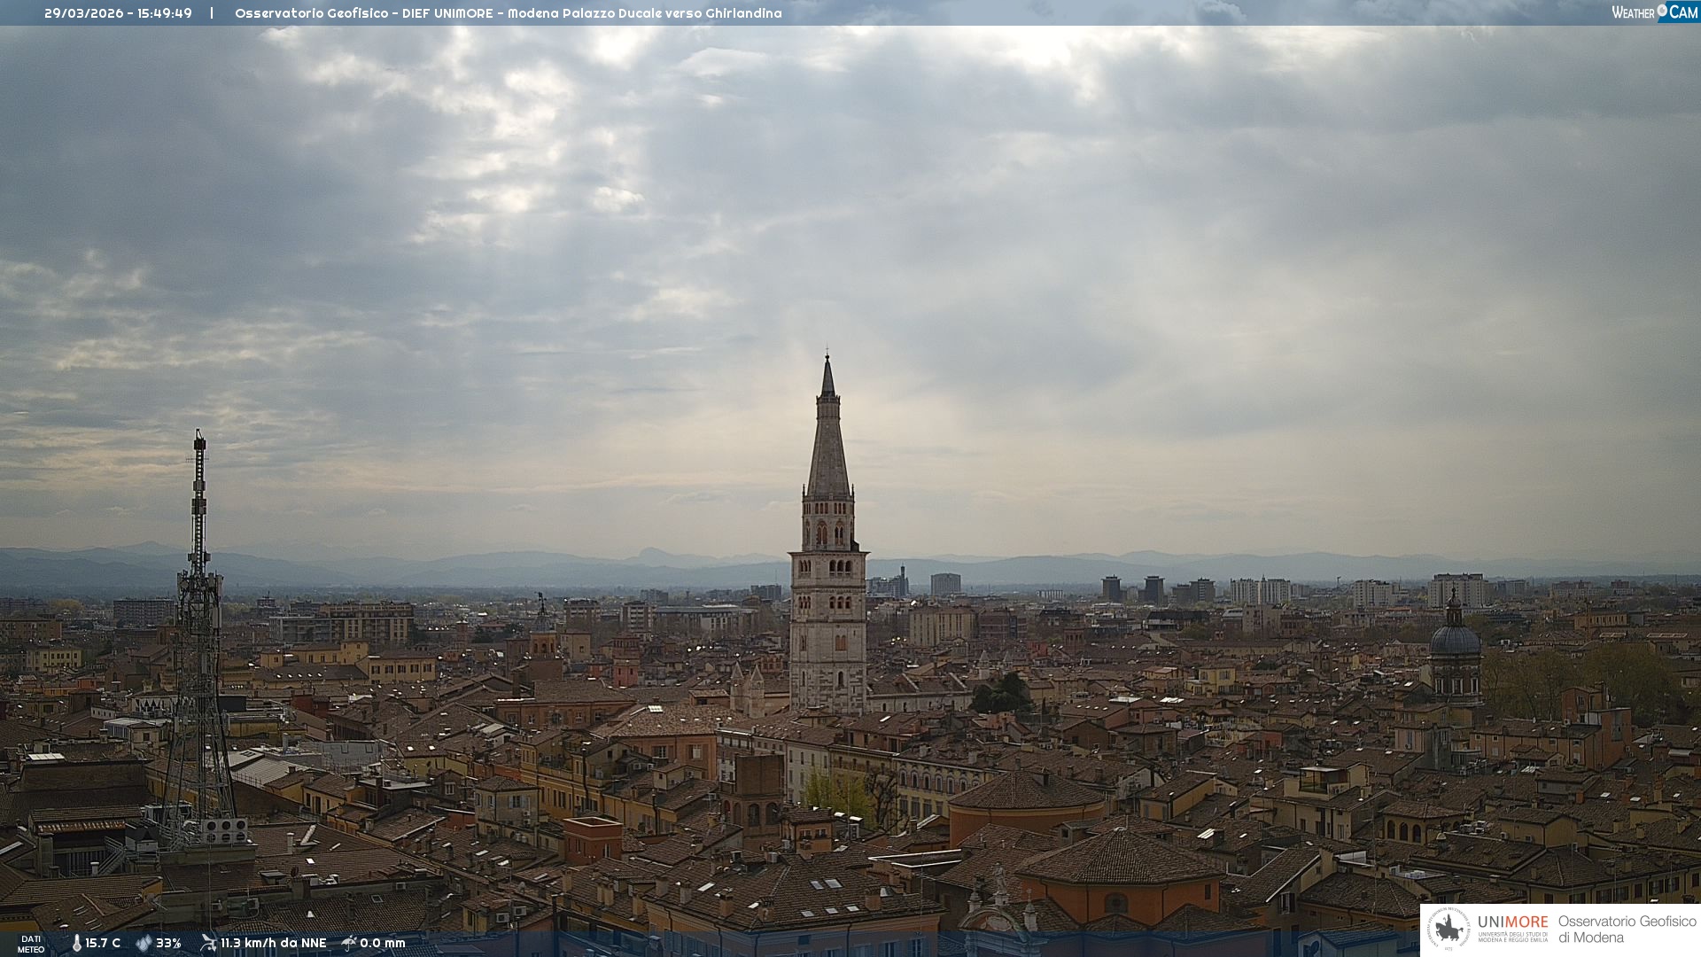This screenshot has width=1701, height=957.
Task: Click the Osservatorio Geofisico camera title text
Action: click(508, 13)
